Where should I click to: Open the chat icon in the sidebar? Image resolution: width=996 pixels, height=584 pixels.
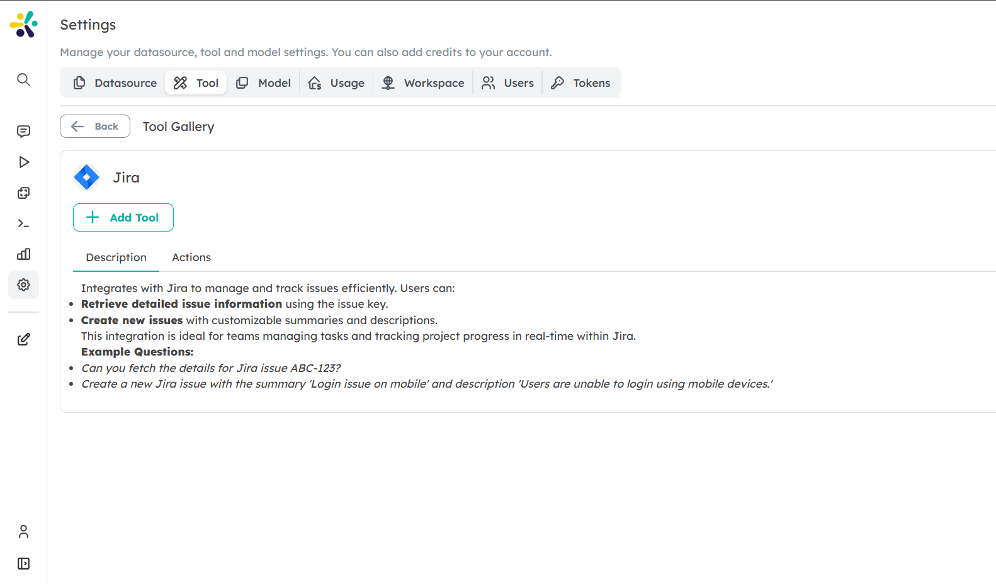23,131
